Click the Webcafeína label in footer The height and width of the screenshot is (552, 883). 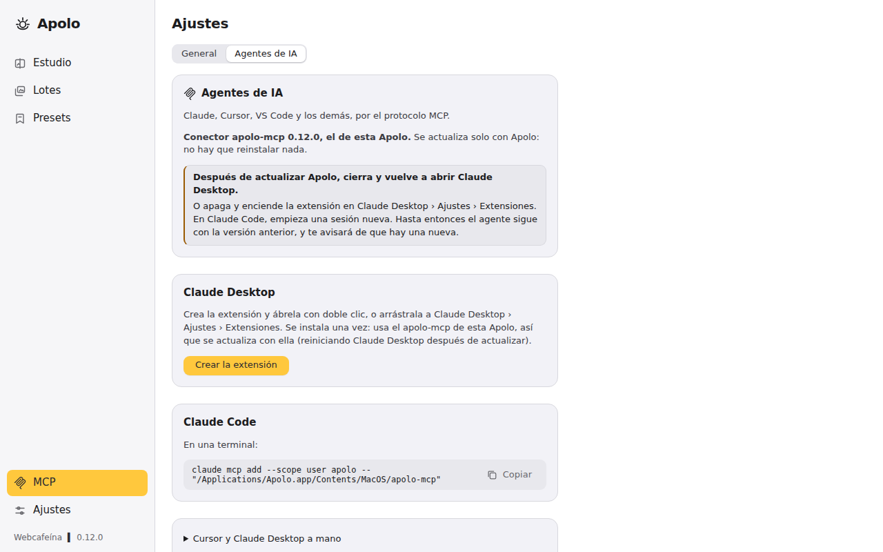(38, 538)
